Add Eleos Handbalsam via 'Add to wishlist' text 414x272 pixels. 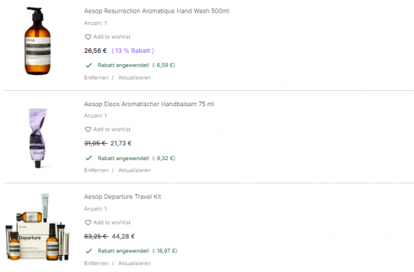111,130
